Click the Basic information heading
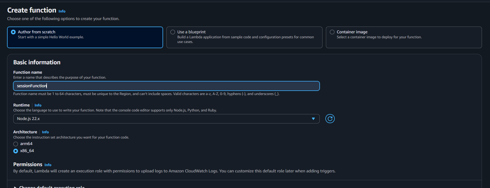The image size is (490, 188). click(x=37, y=62)
